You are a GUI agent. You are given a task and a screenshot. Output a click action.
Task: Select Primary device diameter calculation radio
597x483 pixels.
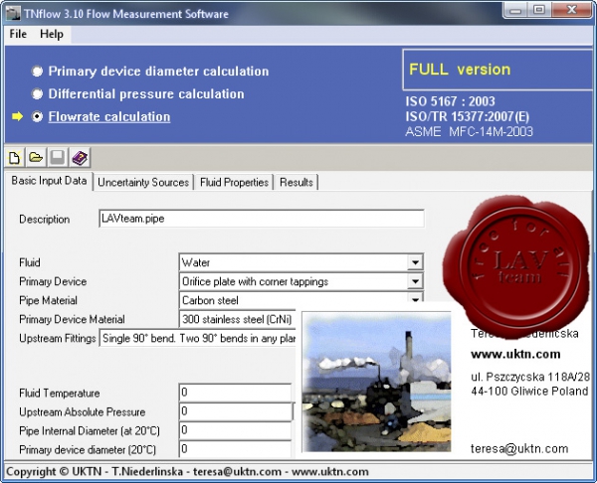(x=37, y=72)
